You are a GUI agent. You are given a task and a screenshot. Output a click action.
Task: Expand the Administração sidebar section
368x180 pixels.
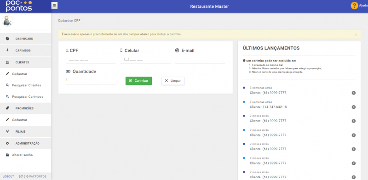click(26, 143)
